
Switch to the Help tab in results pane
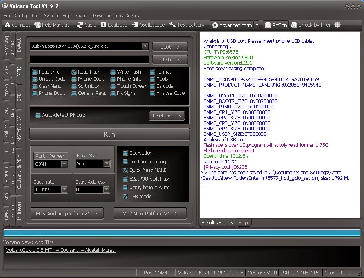coord(243,222)
